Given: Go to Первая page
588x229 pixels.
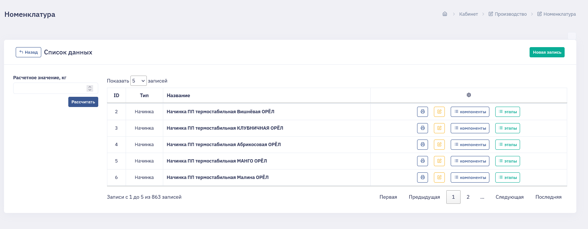Looking at the screenshot, I should click(x=388, y=197).
